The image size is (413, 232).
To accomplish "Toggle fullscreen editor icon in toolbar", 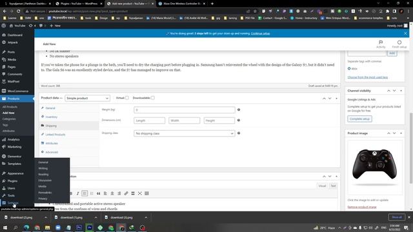I will tap(140, 193).
